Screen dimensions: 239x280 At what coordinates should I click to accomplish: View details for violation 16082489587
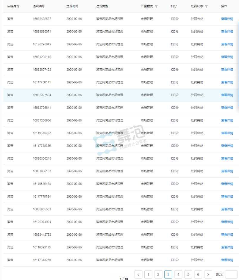[x=227, y=19]
